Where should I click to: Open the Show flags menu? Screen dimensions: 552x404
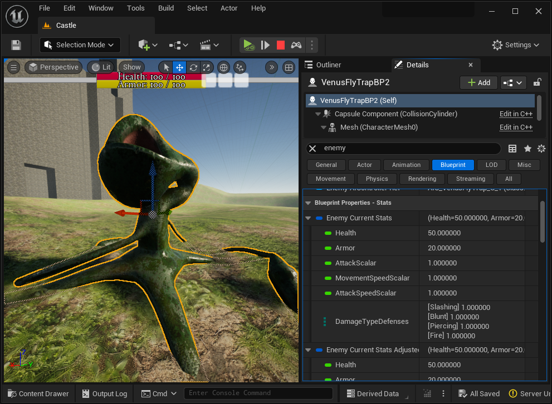point(131,67)
